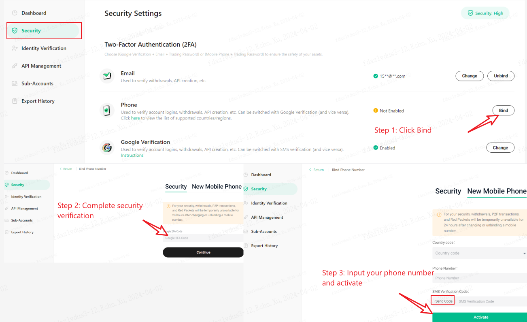Image resolution: width=527 pixels, height=322 pixels.
Task: Click the Dashboard clock icon in top sidebar
Action: (x=15, y=13)
